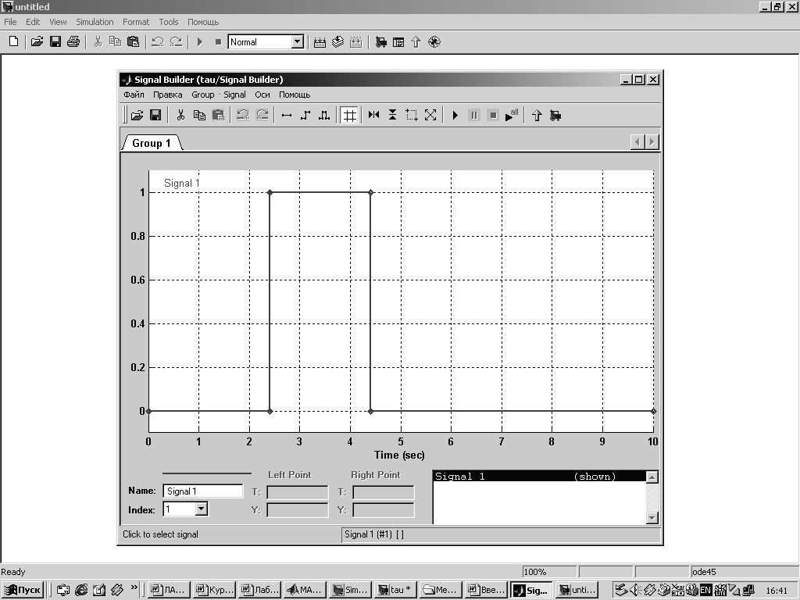Switch to Sim... taskbar button
800x600 pixels.
click(351, 590)
